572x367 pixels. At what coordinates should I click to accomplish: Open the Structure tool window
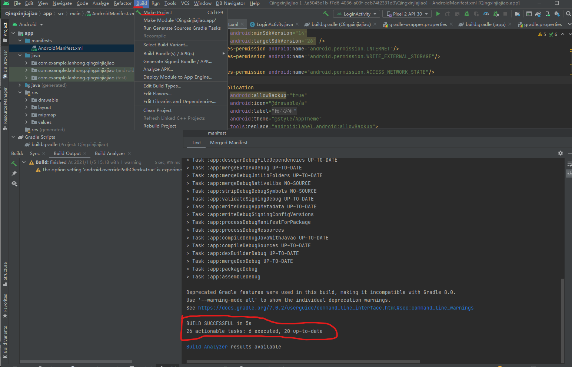(5, 274)
